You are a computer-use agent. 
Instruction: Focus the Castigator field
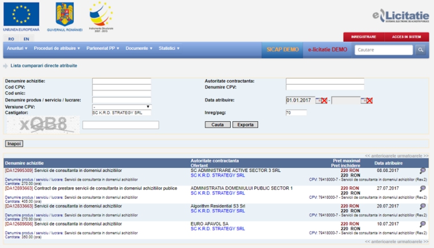click(x=122, y=113)
